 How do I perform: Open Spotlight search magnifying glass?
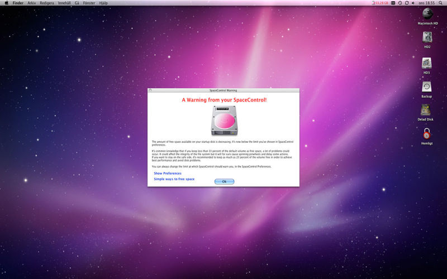click(441, 3)
